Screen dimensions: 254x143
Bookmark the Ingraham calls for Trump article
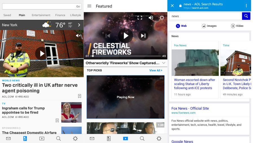[x=57, y=120]
